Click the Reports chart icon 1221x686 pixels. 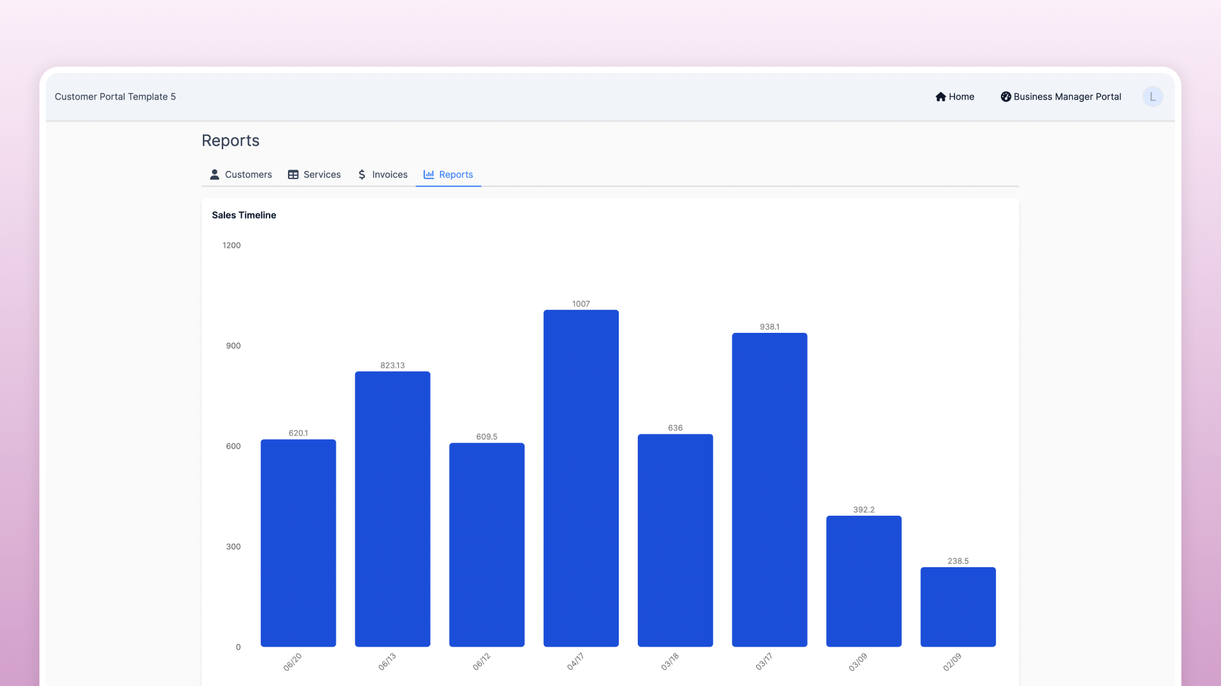pyautogui.click(x=429, y=174)
